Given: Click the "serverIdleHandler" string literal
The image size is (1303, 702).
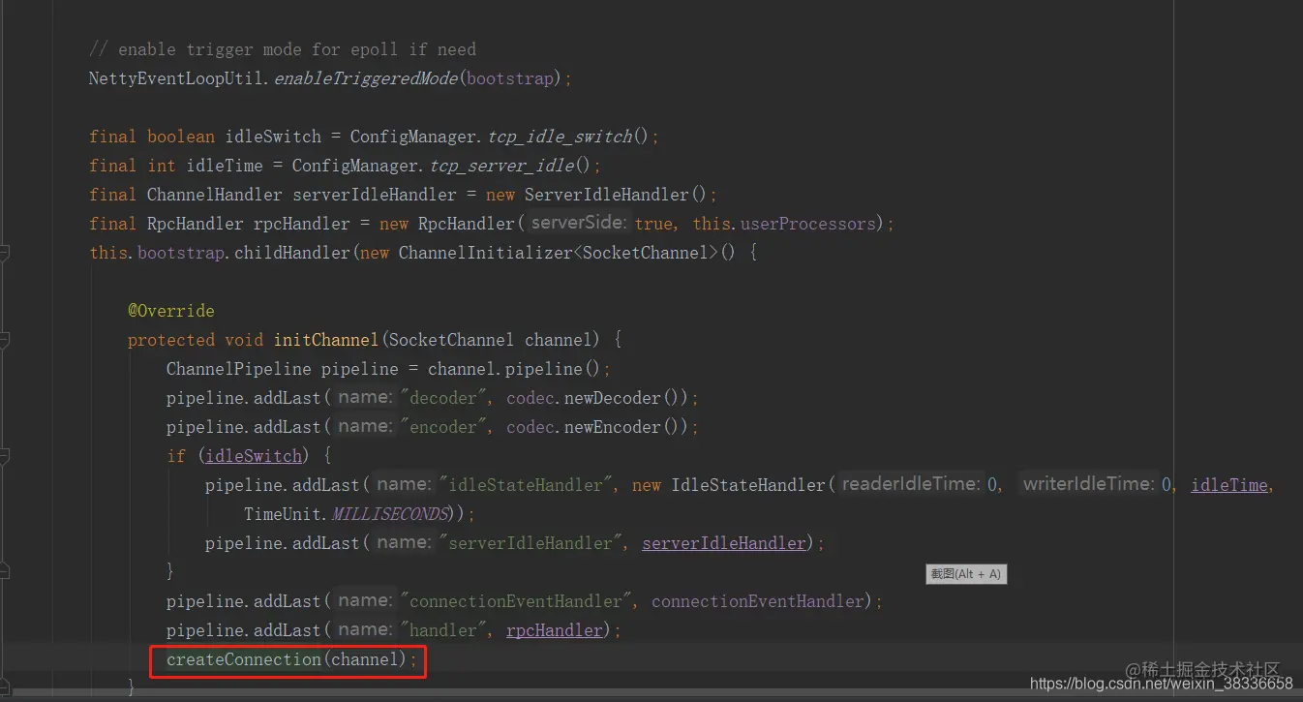Looking at the screenshot, I should tap(531, 543).
